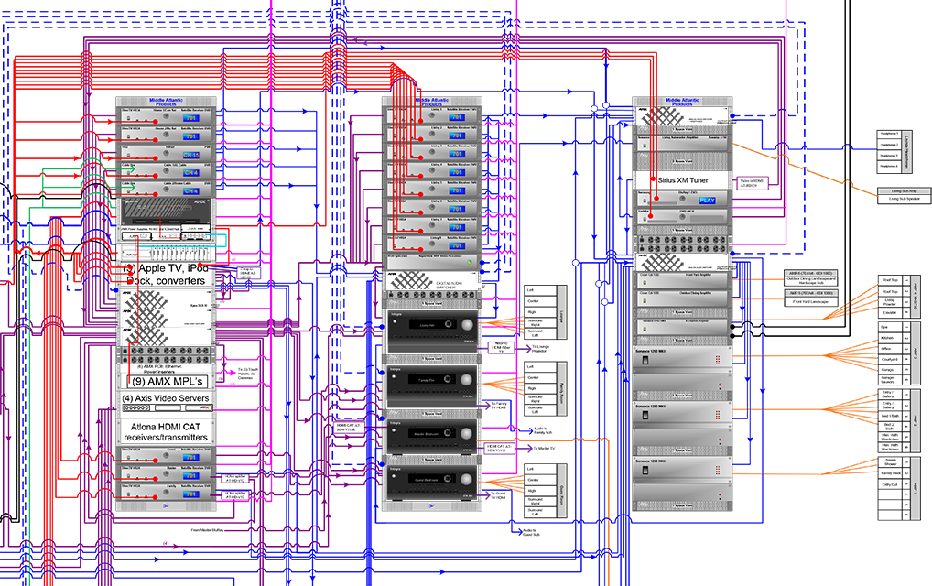Select the Living Sub Amp header
932x586 pixels.
tap(904, 190)
